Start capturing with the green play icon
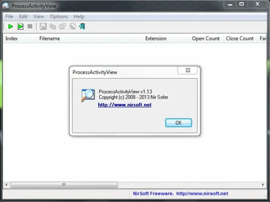 click(x=10, y=27)
